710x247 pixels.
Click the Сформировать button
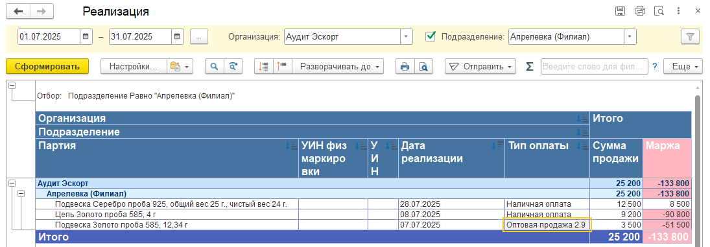click(x=47, y=67)
